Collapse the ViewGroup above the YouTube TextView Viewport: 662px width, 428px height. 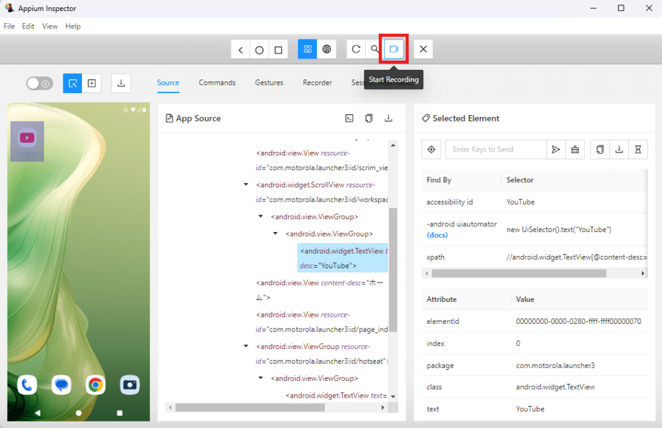coord(275,233)
